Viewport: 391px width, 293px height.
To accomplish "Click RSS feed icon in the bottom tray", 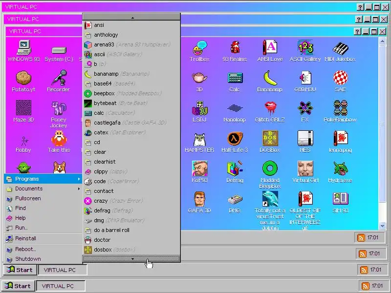I will tap(366, 286).
